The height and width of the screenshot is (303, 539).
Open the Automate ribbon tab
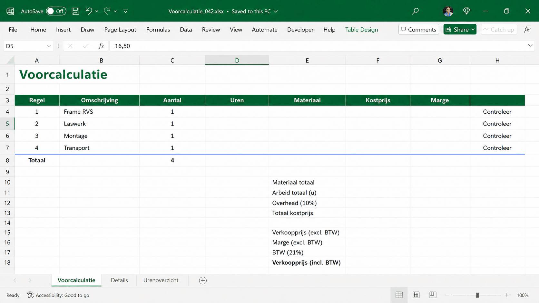[x=265, y=30]
